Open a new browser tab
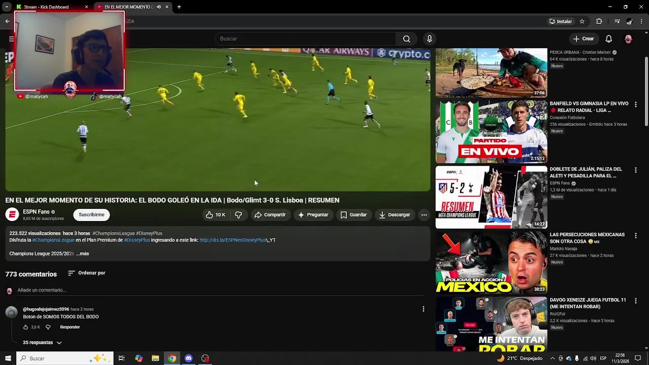 pyautogui.click(x=179, y=7)
